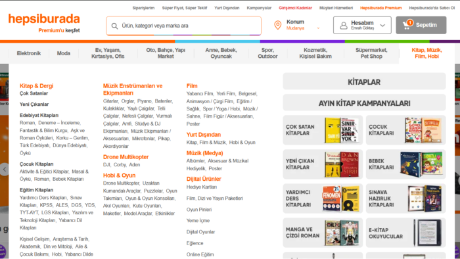This screenshot has width=460, height=259.
Task: Open Çocuk Kitapları heading in left column
Action: [x=36, y=164]
